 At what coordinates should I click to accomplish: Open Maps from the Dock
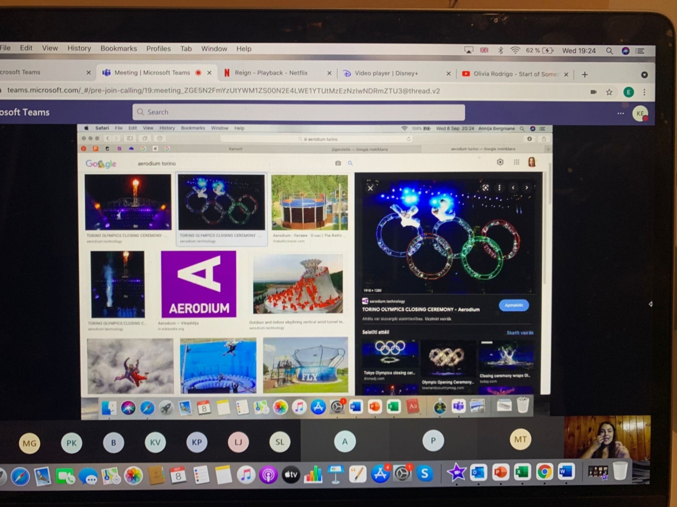111,476
